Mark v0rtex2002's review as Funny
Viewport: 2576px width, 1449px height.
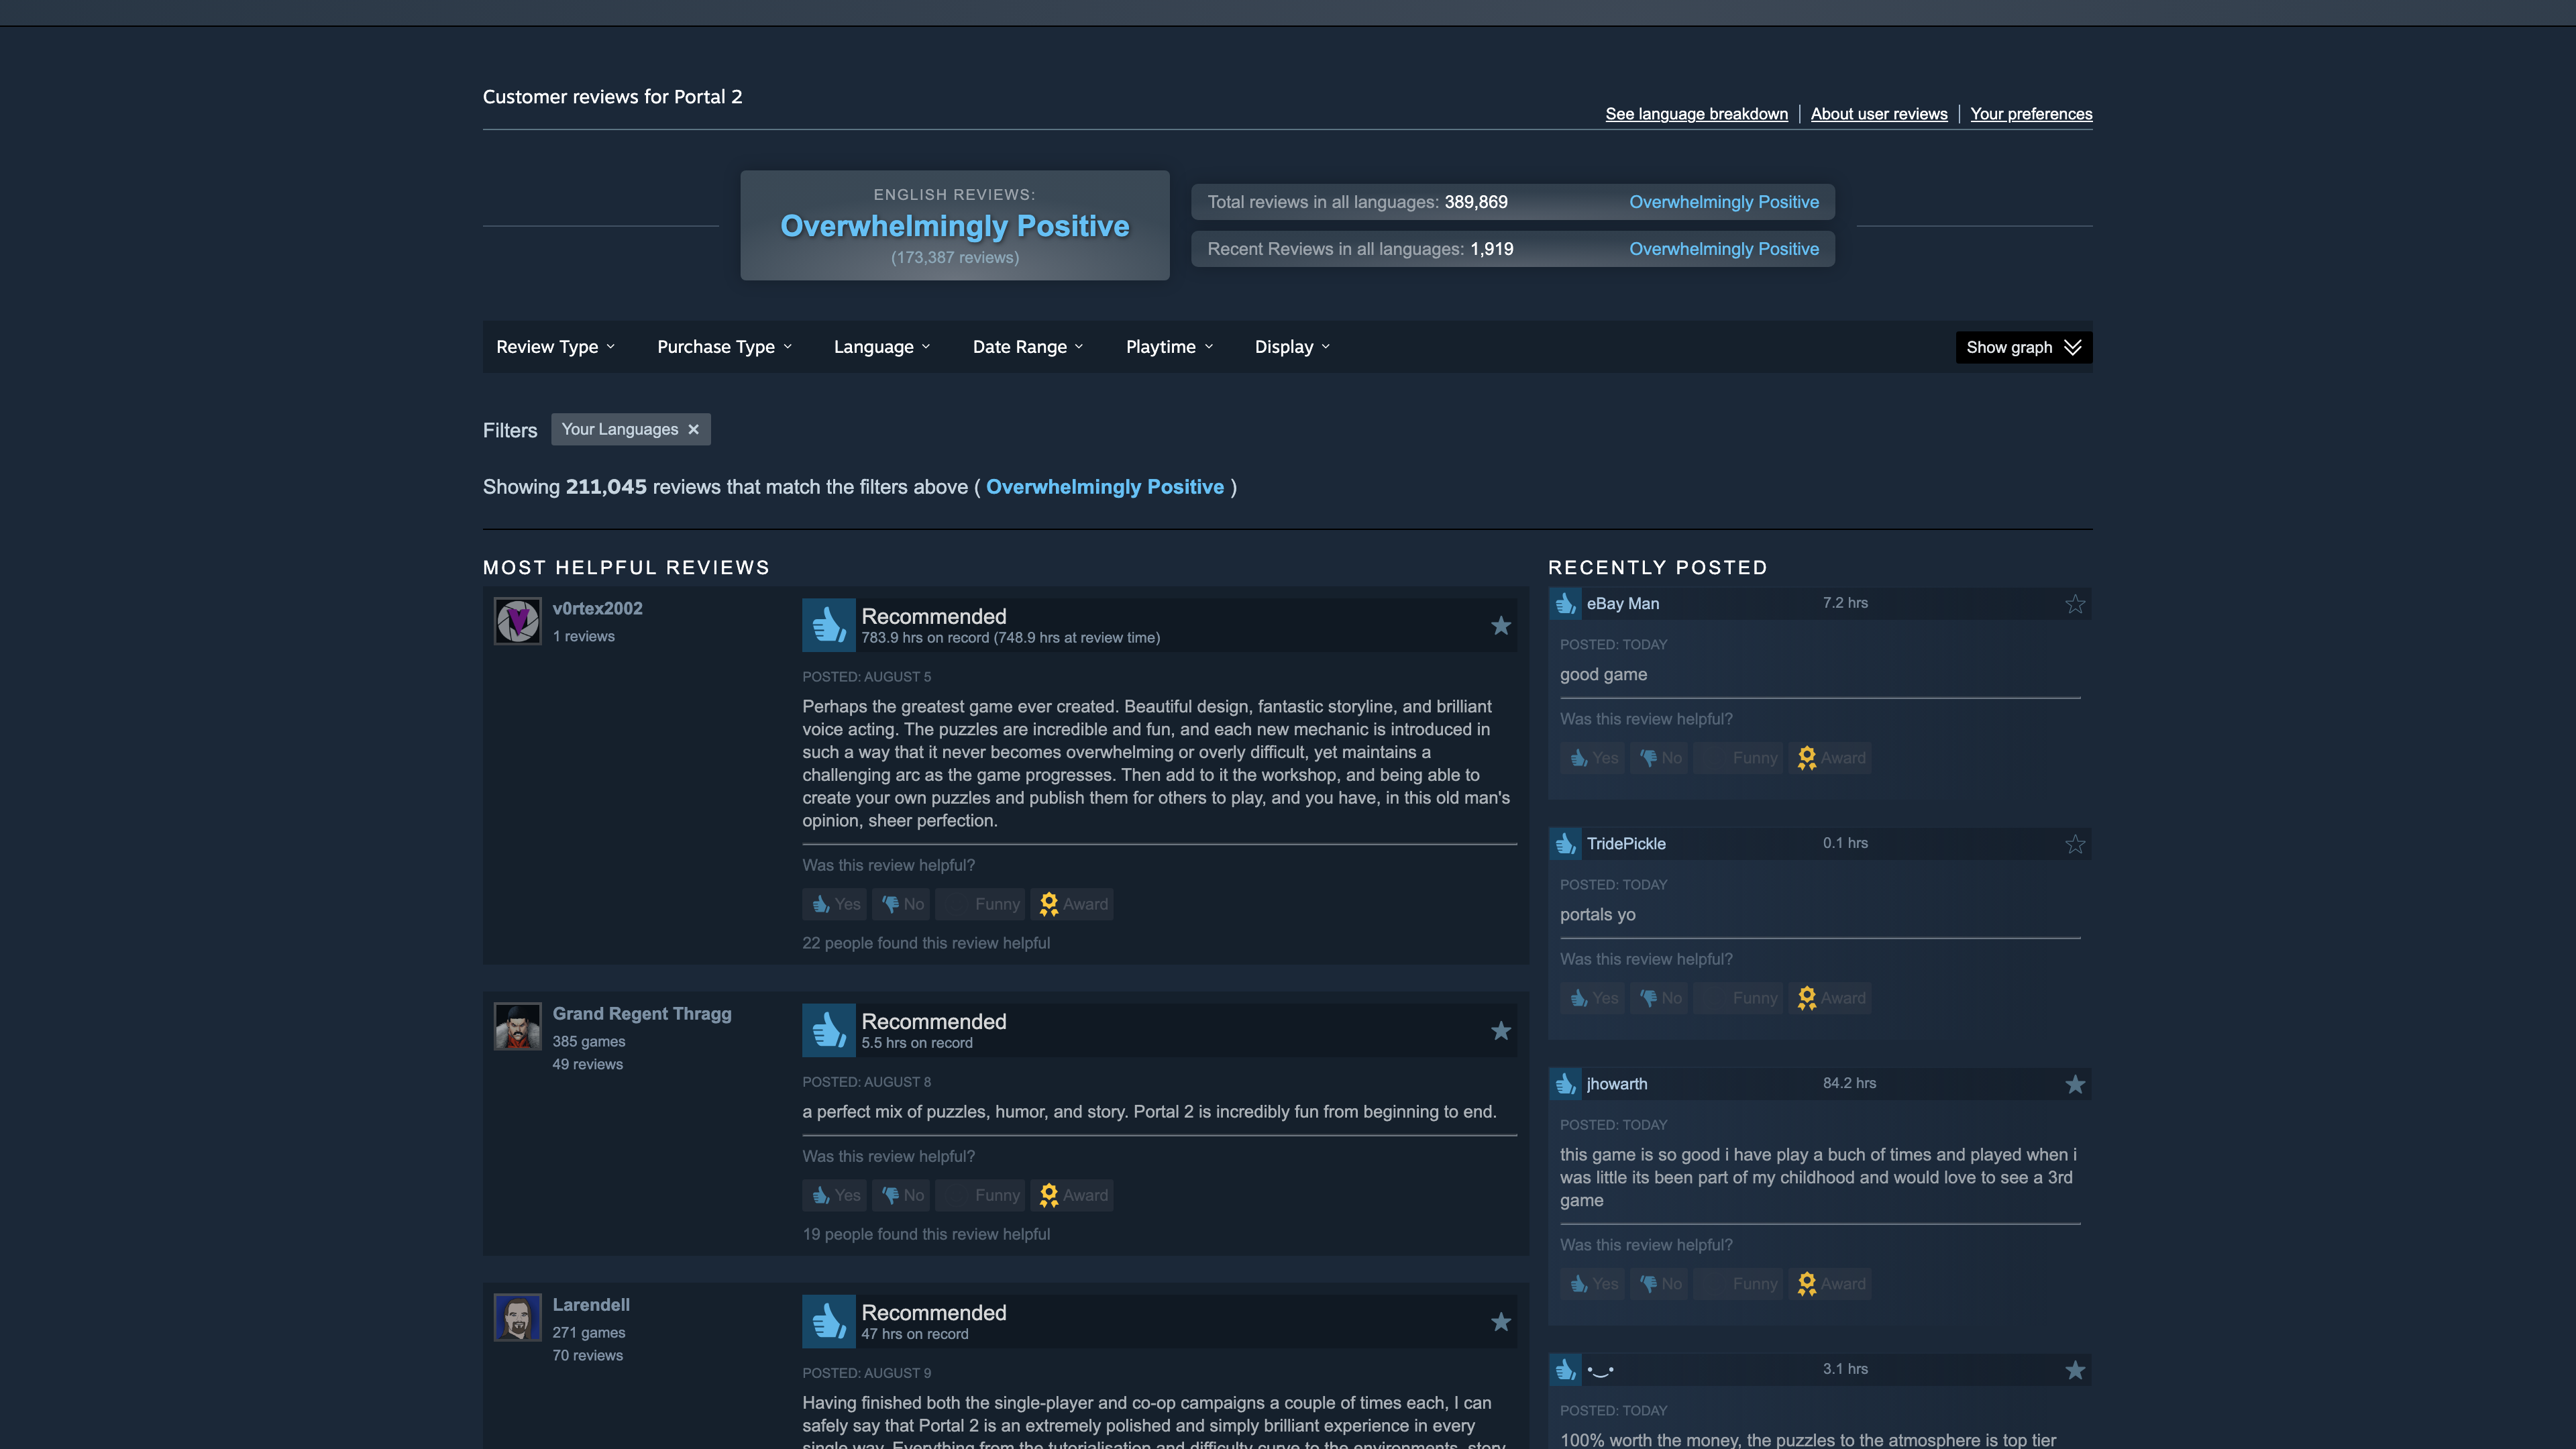(x=980, y=904)
